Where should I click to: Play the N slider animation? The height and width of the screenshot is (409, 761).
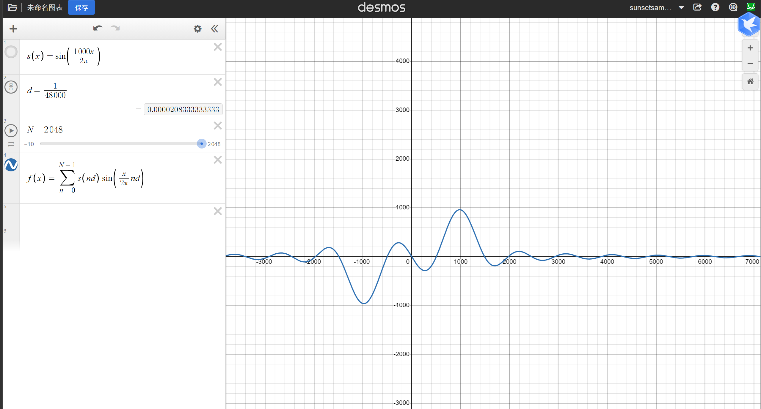[11, 131]
